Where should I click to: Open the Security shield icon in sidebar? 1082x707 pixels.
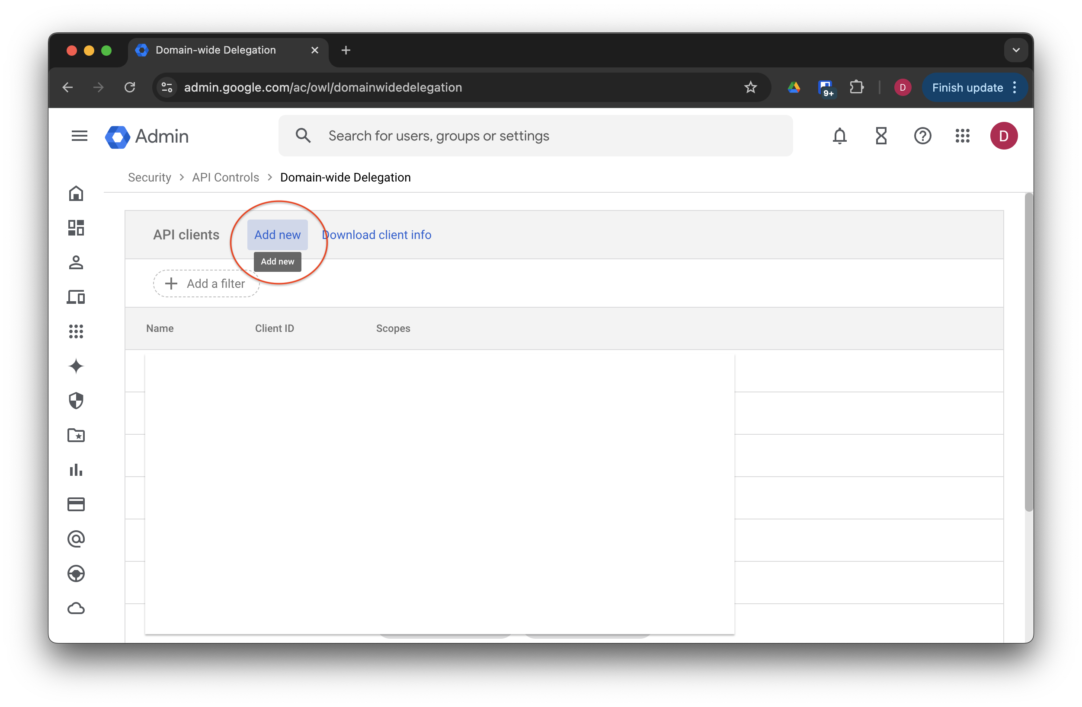(x=76, y=401)
